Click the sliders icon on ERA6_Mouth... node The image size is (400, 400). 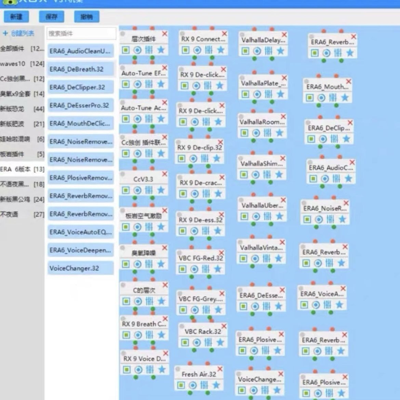click(333, 97)
